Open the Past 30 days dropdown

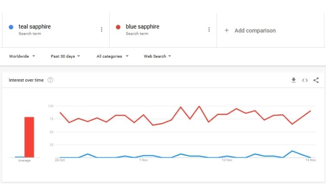[x=65, y=56]
